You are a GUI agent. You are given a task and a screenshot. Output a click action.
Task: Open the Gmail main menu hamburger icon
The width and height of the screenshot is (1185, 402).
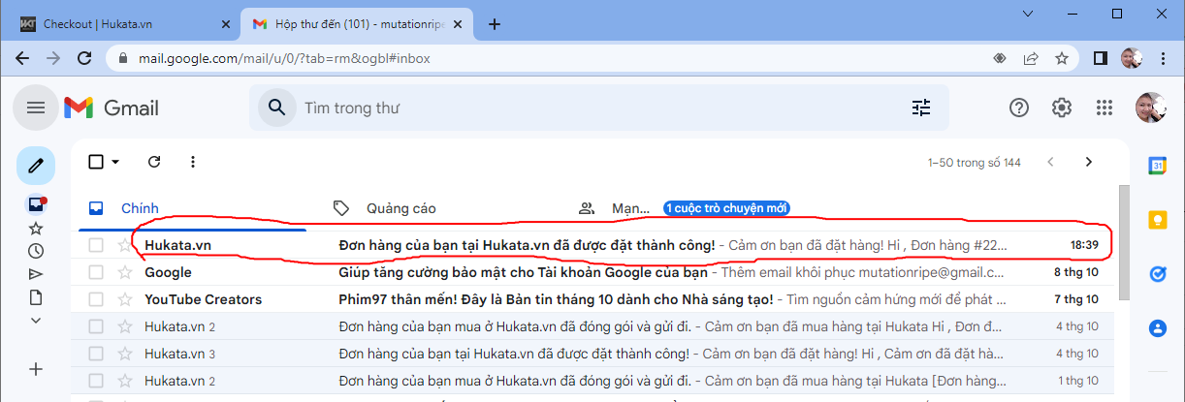pyautogui.click(x=36, y=108)
